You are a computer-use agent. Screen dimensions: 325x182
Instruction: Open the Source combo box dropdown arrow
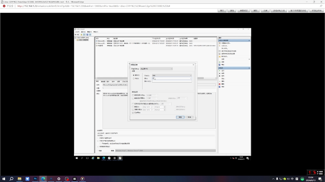[191, 78]
